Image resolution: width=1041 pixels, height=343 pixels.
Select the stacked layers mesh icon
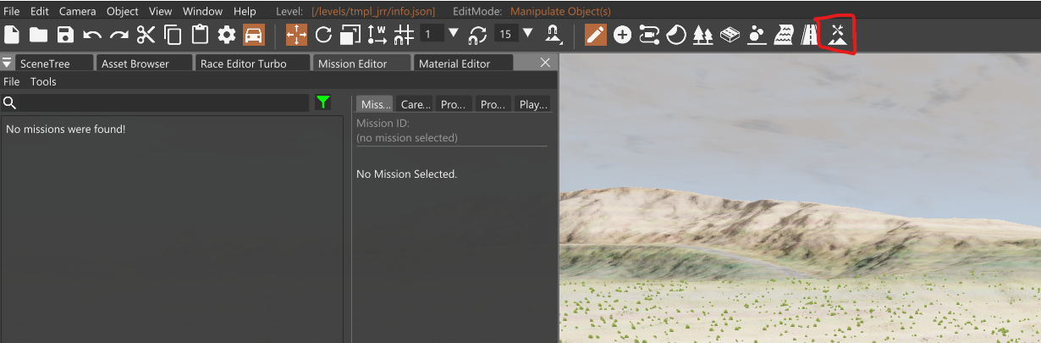(730, 35)
